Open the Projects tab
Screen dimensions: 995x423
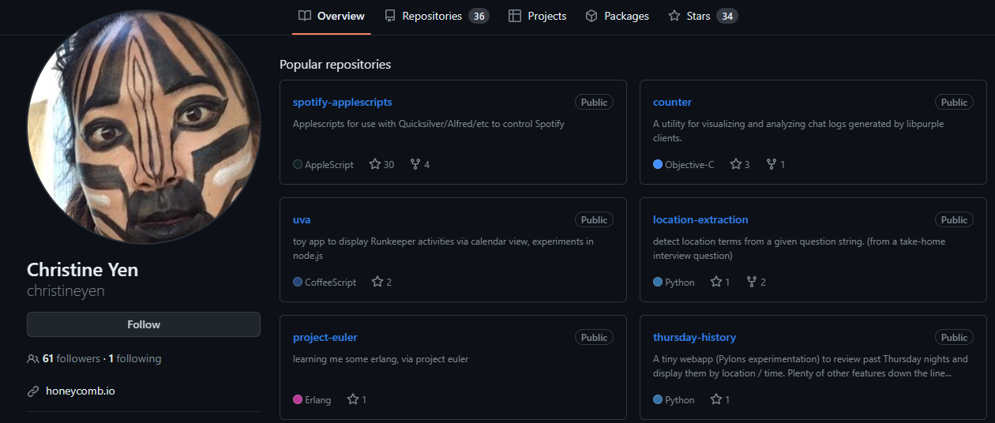tap(537, 16)
